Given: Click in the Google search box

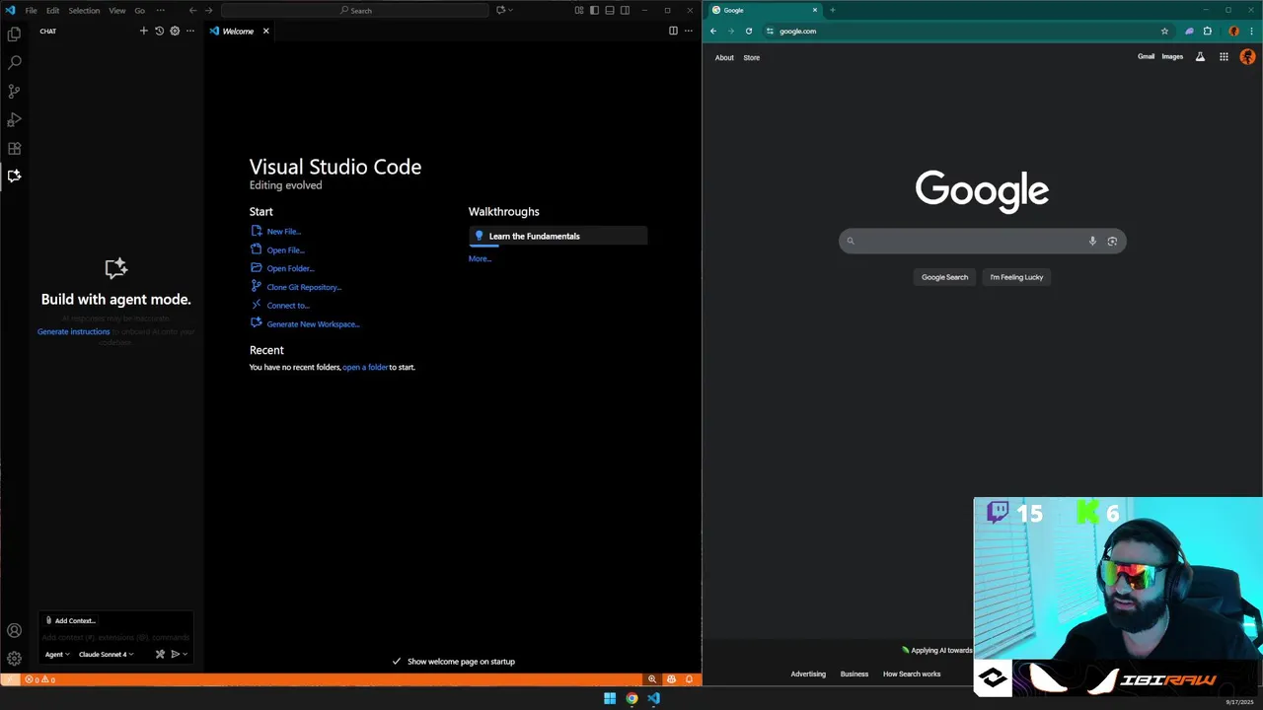Looking at the screenshot, I should click(x=982, y=241).
